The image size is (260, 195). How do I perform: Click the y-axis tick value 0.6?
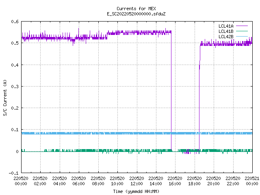point(15,22)
